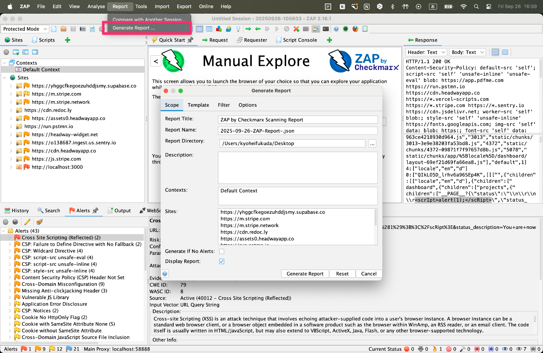Image resolution: width=543 pixels, height=353 pixels.
Task: Collapse the Contexts tree node
Action: click(x=4, y=63)
